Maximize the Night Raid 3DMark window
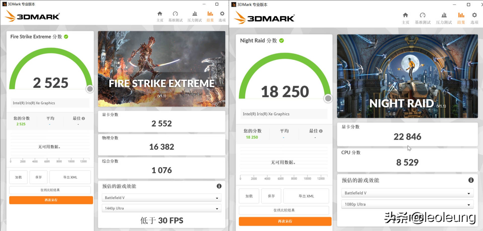483x231 pixels. coord(468,5)
